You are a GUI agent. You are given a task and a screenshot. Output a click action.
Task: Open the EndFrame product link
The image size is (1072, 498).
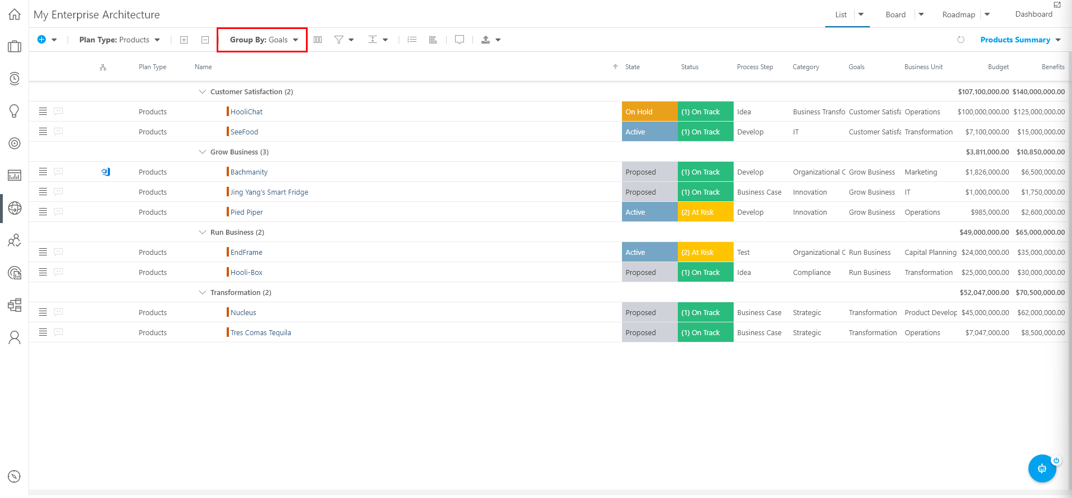(x=246, y=252)
